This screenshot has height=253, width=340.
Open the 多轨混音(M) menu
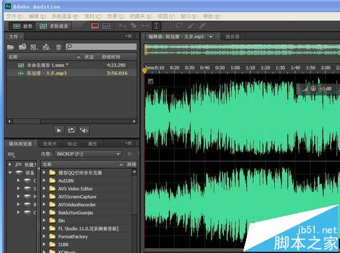tap(65, 16)
